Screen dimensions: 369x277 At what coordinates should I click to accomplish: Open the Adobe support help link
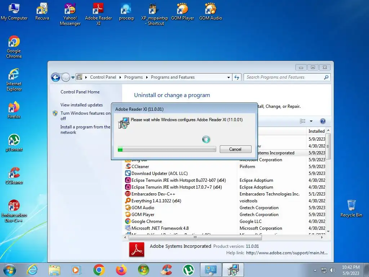286,253
